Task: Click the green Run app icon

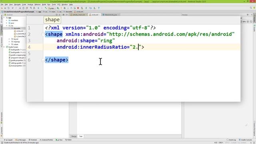Action: point(58,8)
